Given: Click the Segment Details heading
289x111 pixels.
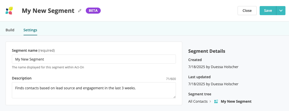Looking at the screenshot, I should click(x=207, y=51).
